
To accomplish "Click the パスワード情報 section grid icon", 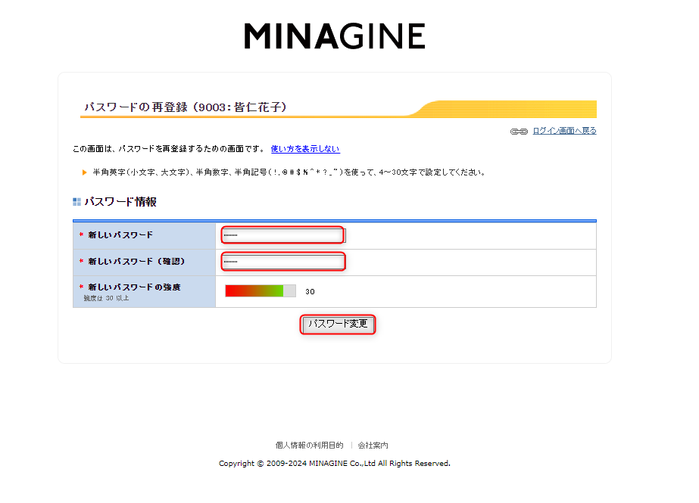I will [76, 202].
